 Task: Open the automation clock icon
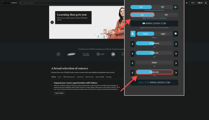click(175, 7)
